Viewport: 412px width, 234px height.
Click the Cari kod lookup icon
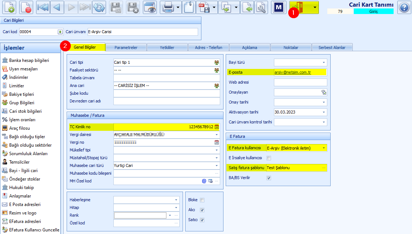pos(60,32)
